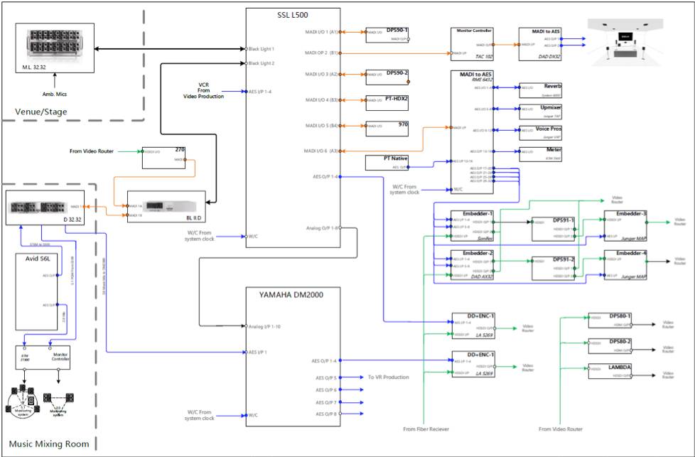Select the Embedder-2 block
The height and width of the screenshot is (457, 695).
click(472, 265)
